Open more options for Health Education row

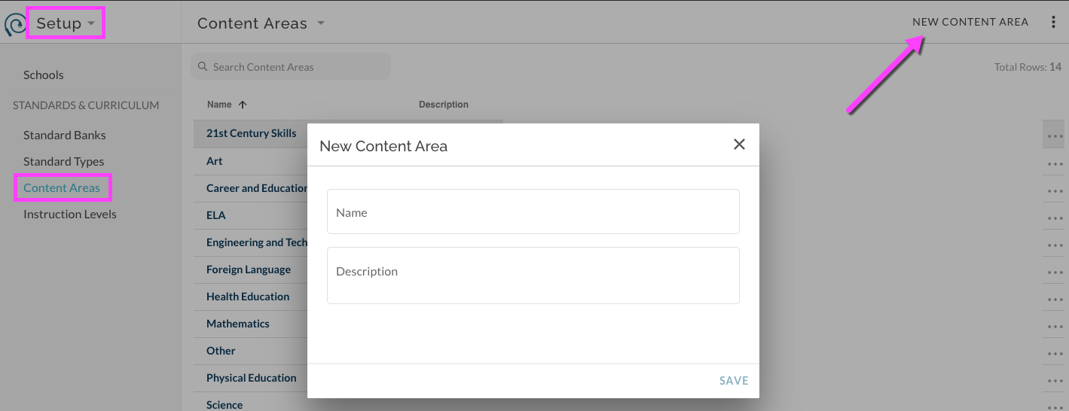coord(1055,300)
